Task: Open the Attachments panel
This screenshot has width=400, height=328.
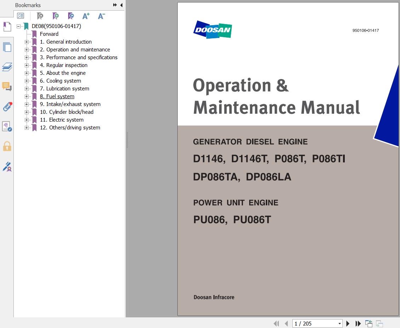Action: 7,106
